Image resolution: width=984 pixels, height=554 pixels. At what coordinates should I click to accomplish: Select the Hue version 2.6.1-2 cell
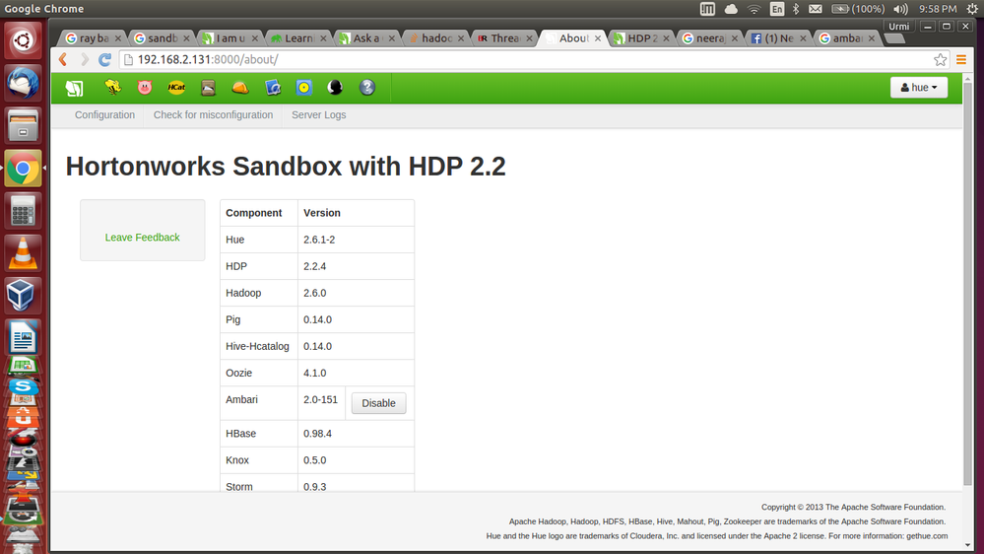click(x=356, y=240)
